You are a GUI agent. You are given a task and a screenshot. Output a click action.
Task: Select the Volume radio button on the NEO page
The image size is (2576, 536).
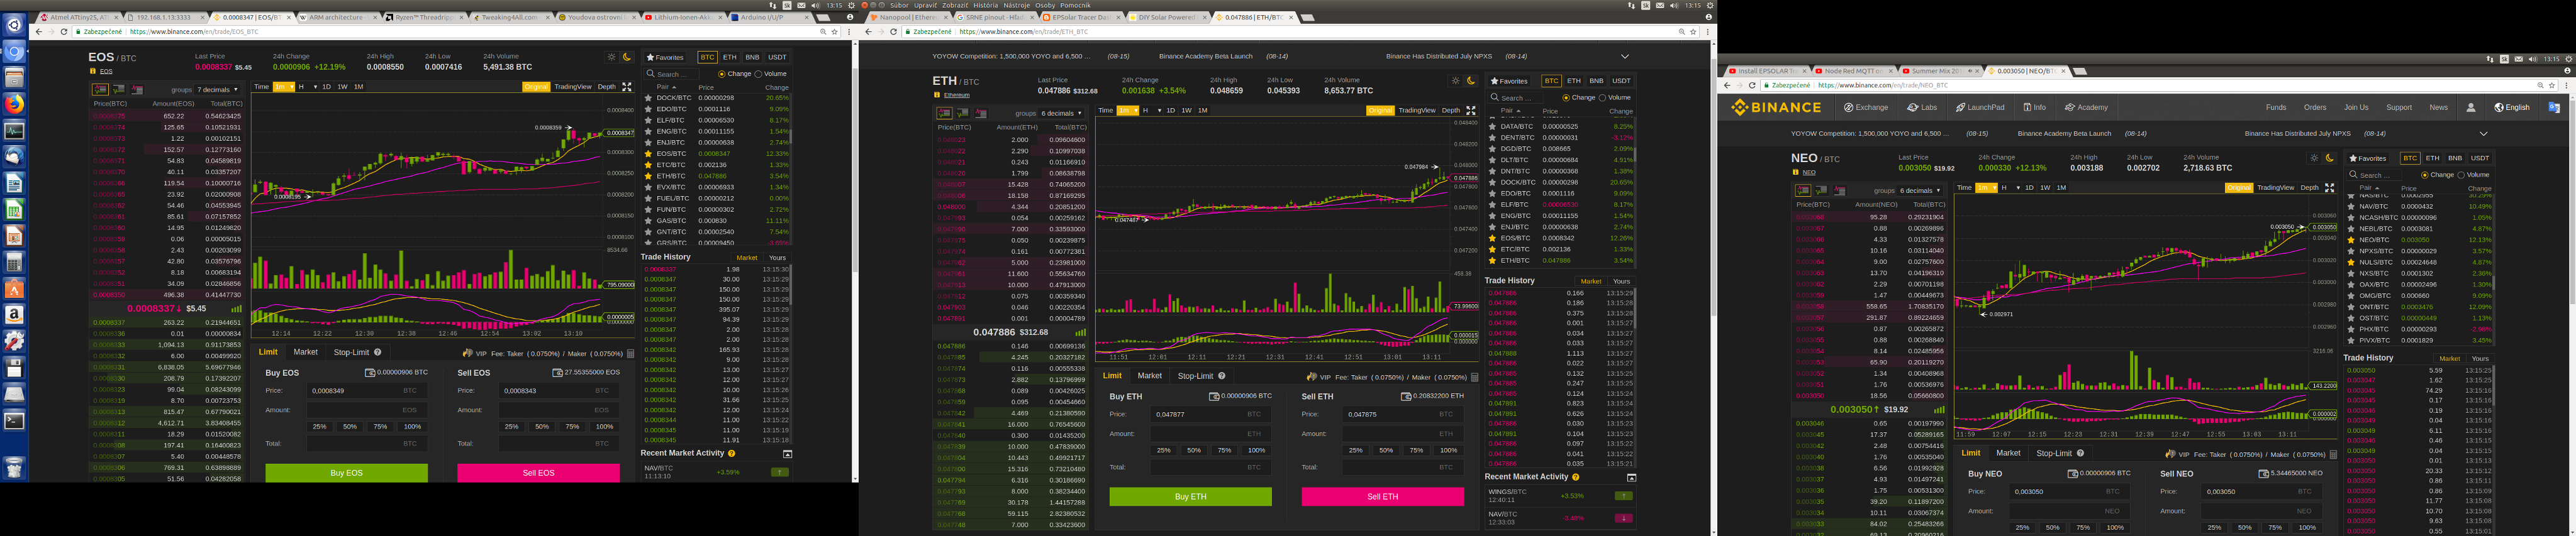[2460, 175]
